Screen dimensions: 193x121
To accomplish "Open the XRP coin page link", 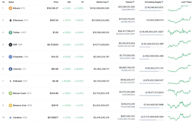I will coord(18,44).
